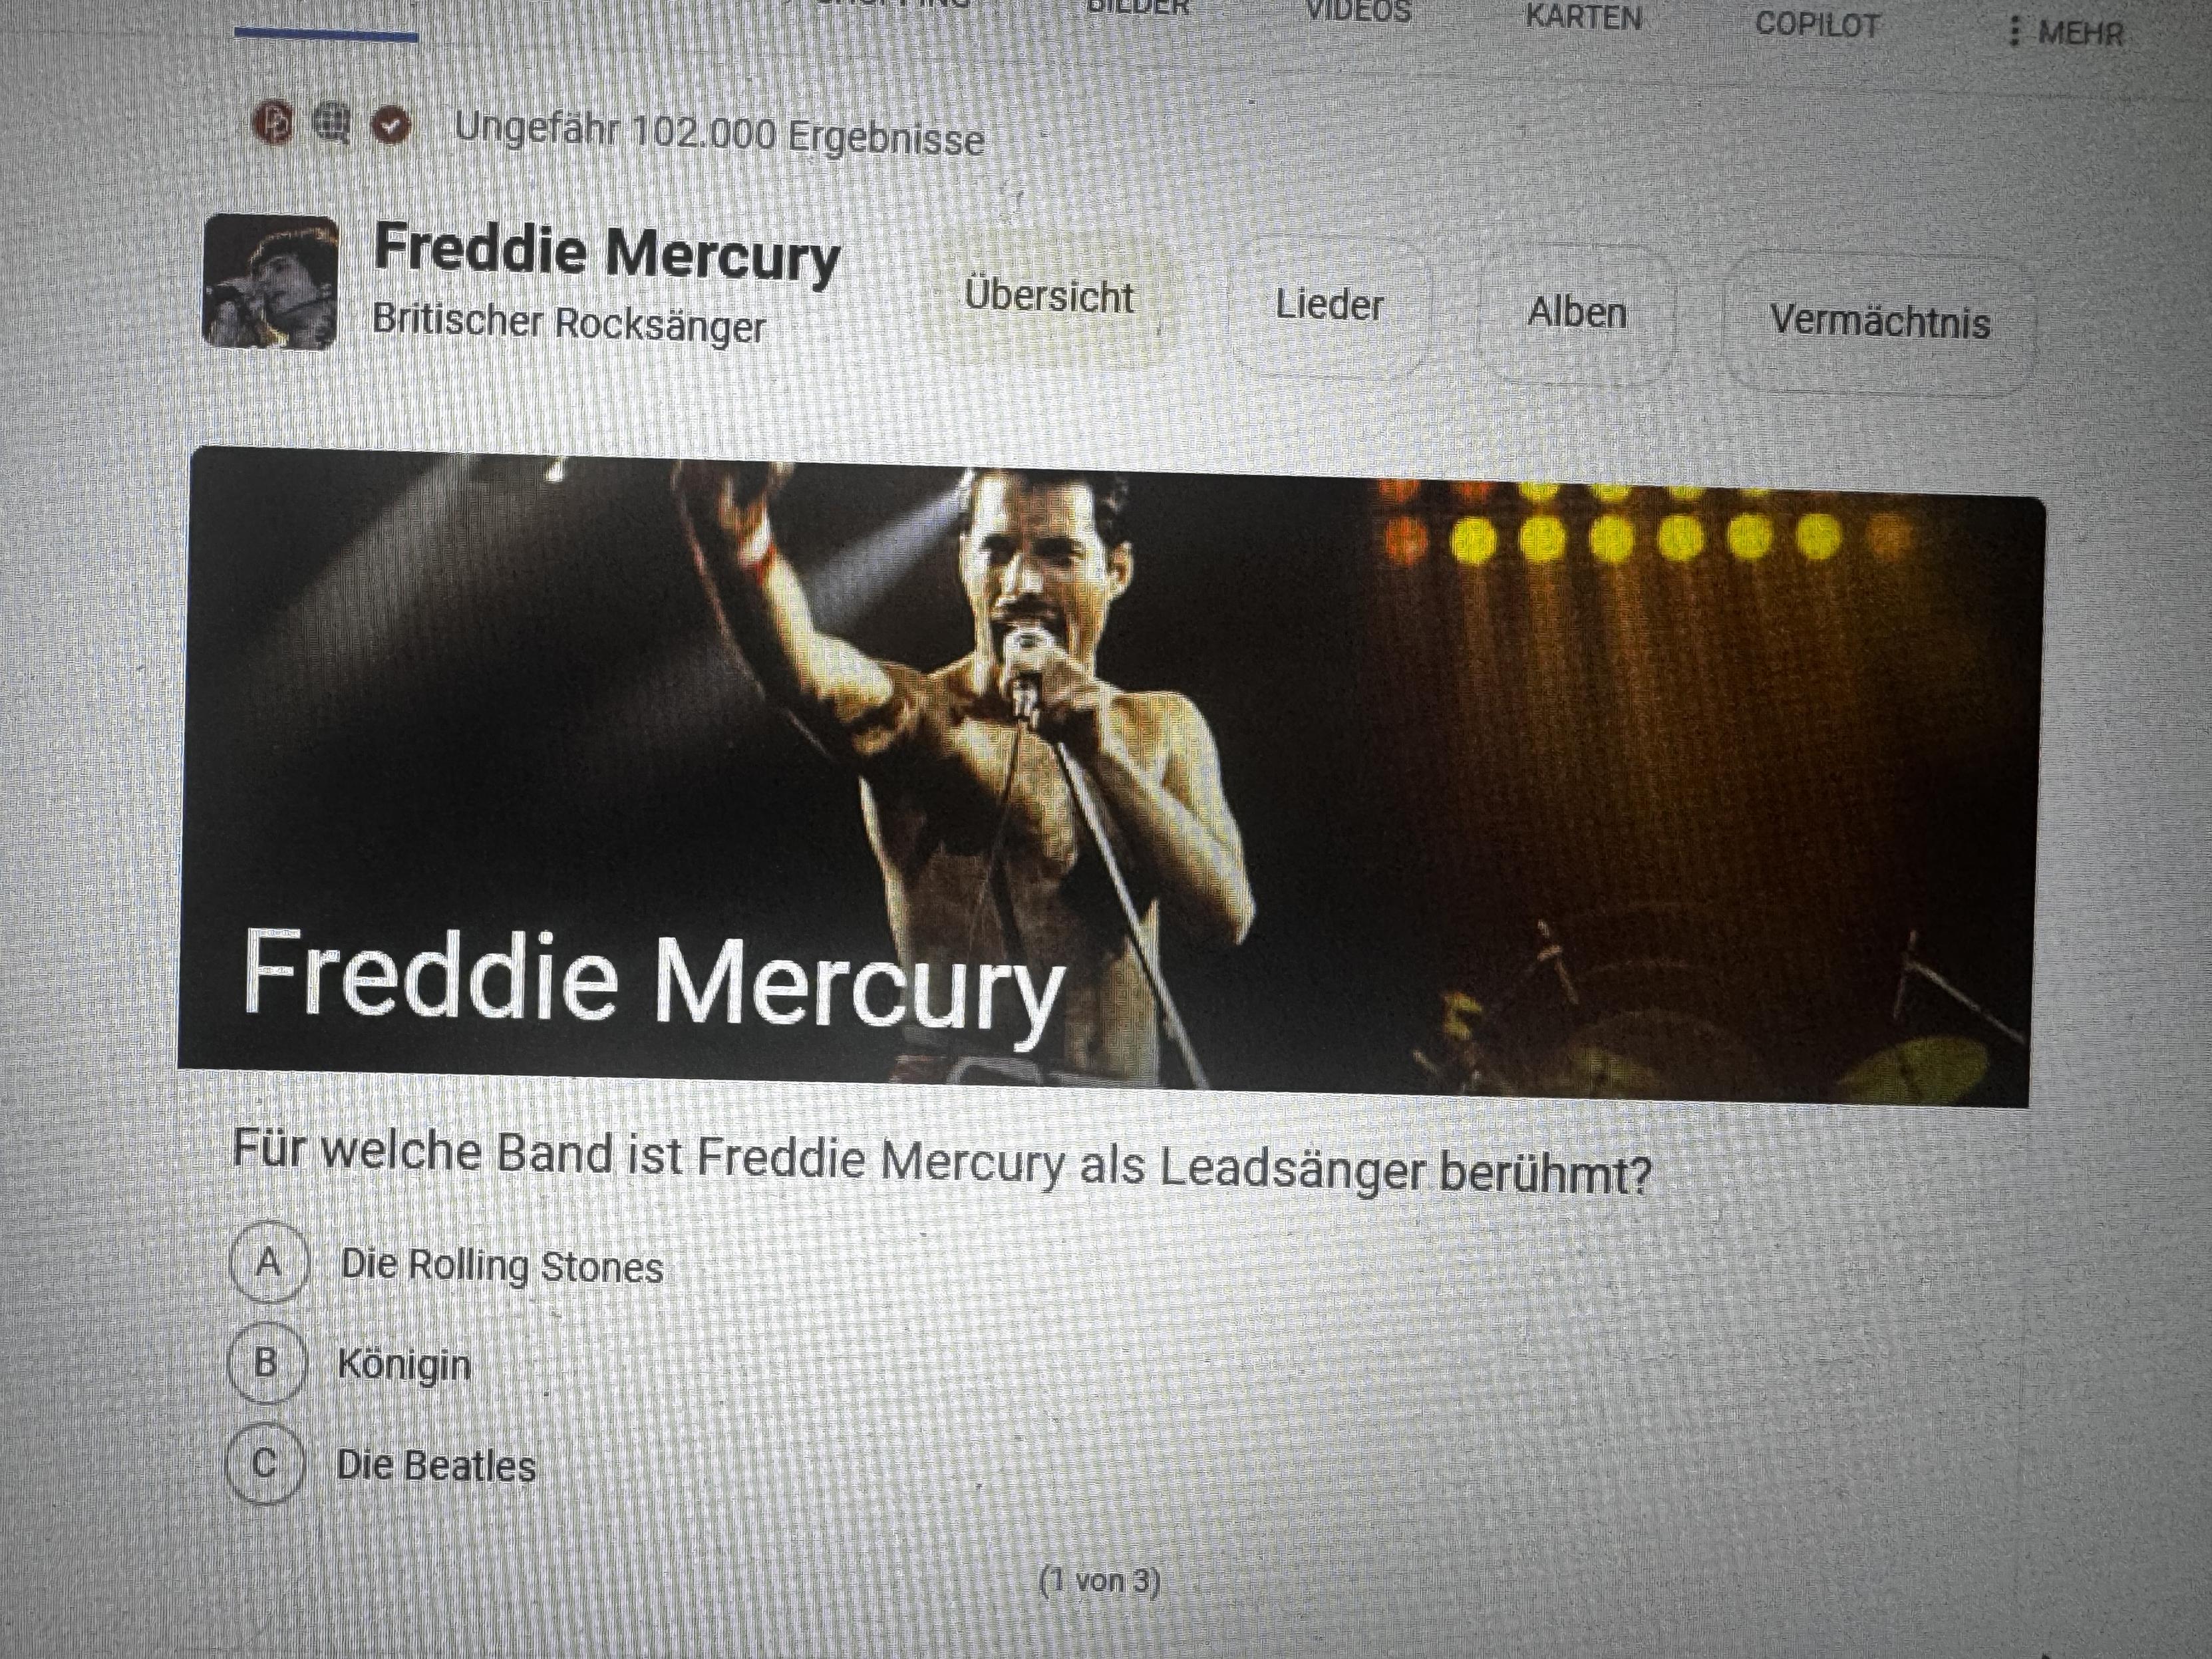Pick the C answer circle
Image resolution: width=2212 pixels, height=1659 pixels.
point(264,1463)
